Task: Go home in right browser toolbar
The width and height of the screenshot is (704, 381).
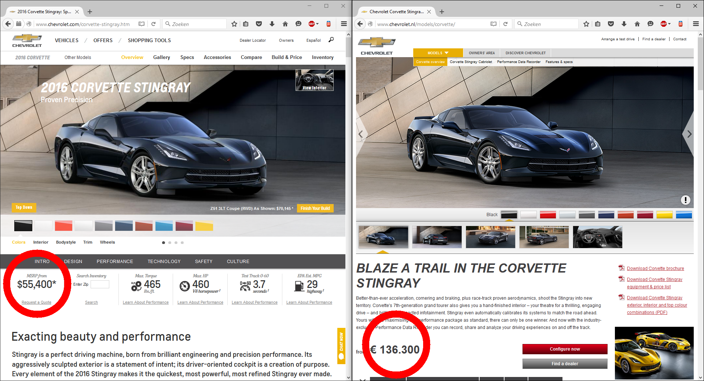Action: (x=637, y=24)
